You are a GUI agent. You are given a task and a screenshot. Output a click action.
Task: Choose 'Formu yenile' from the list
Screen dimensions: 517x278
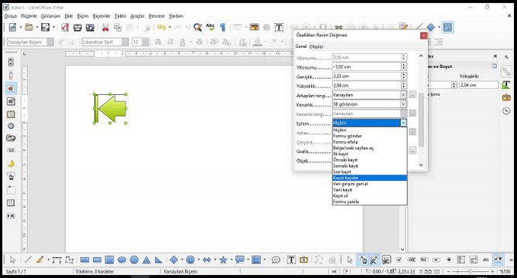pos(369,202)
